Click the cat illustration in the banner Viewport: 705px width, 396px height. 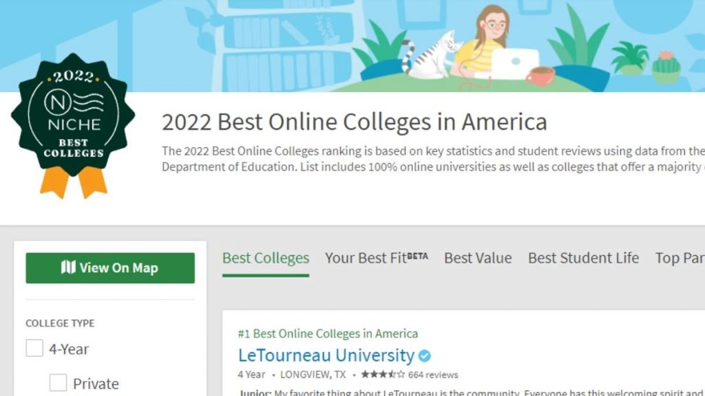(432, 56)
